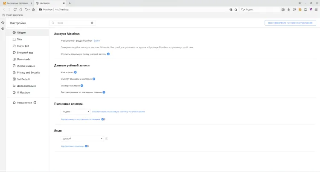Click the home button in toolbar
Screen dimensions: 320x172
(x=21, y=9)
